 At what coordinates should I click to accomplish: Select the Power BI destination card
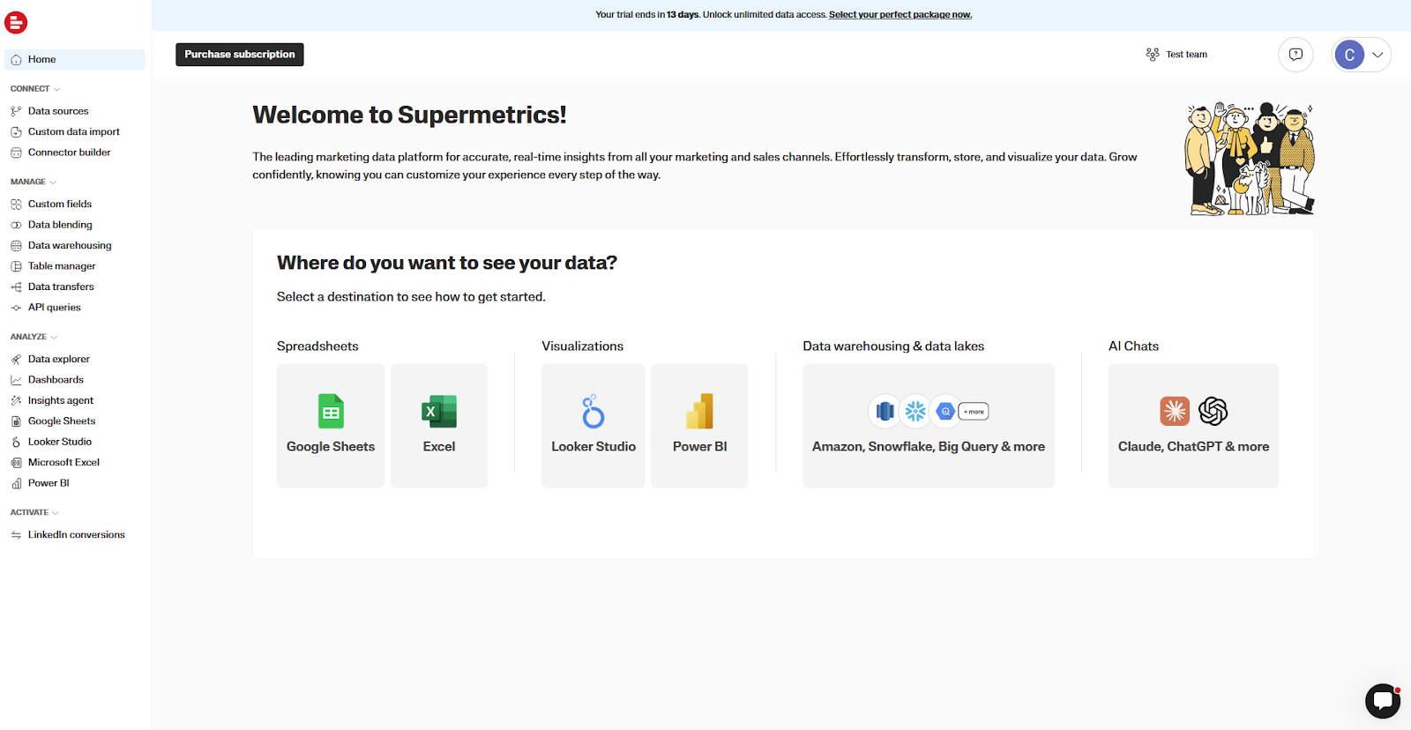click(x=699, y=426)
